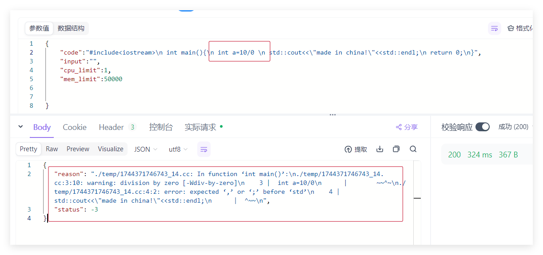Toggle word wrap icon in request editor
This screenshot has width=543, height=255.
point(494,29)
